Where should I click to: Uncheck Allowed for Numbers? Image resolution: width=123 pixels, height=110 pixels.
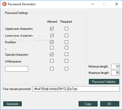click(x=52, y=42)
